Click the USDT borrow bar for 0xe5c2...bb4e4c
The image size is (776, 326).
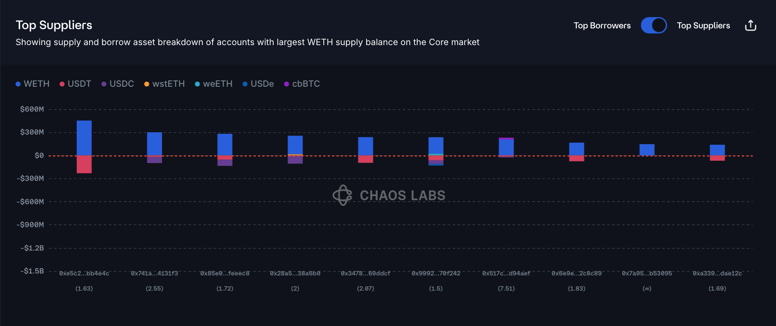tap(84, 164)
